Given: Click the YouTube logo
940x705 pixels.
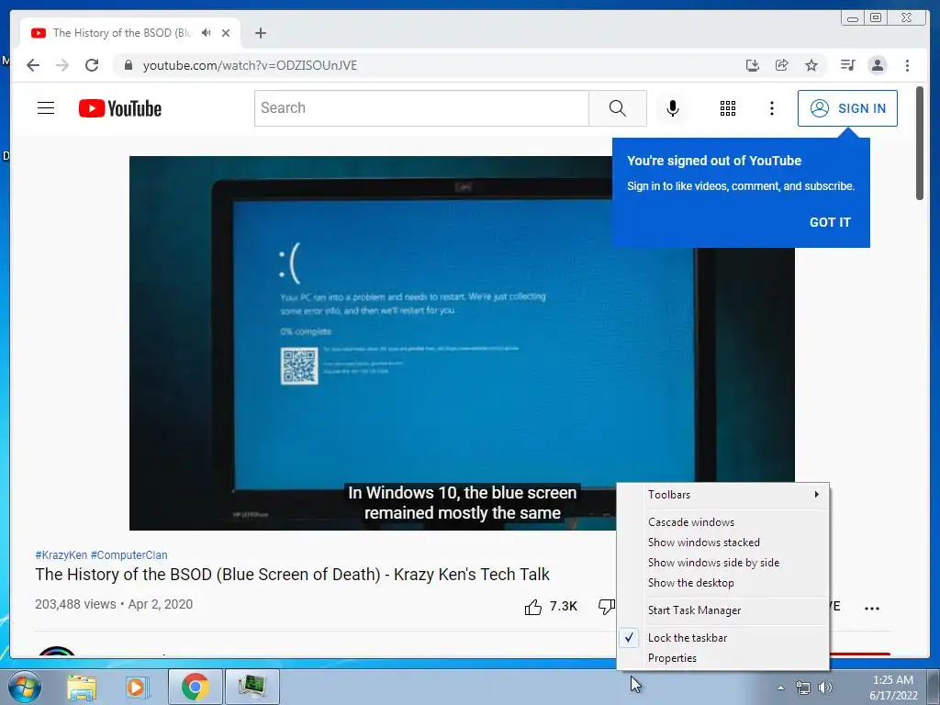Looking at the screenshot, I should [x=120, y=108].
